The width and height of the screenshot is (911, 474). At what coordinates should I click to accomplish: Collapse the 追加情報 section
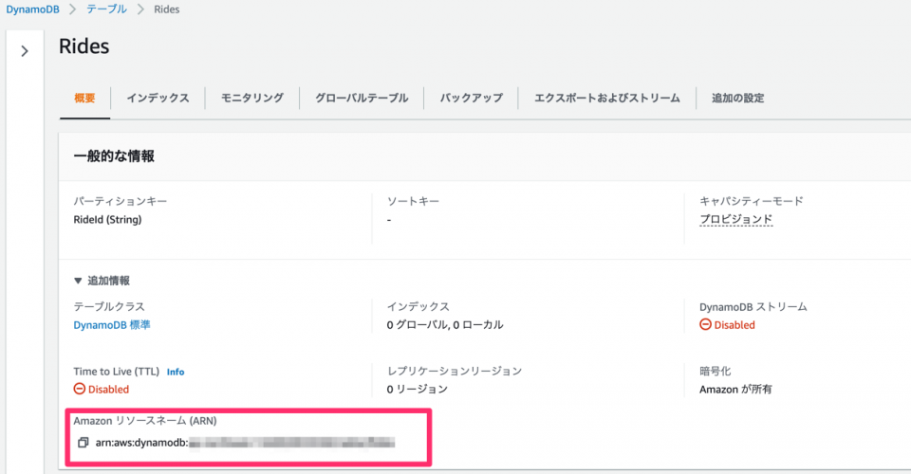click(79, 281)
